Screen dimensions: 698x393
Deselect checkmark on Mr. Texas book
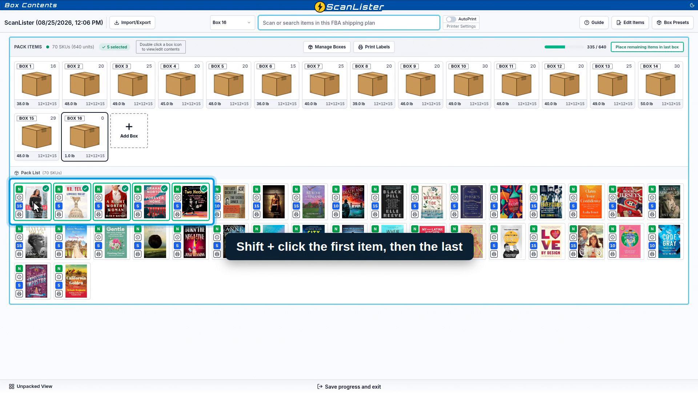click(85, 188)
